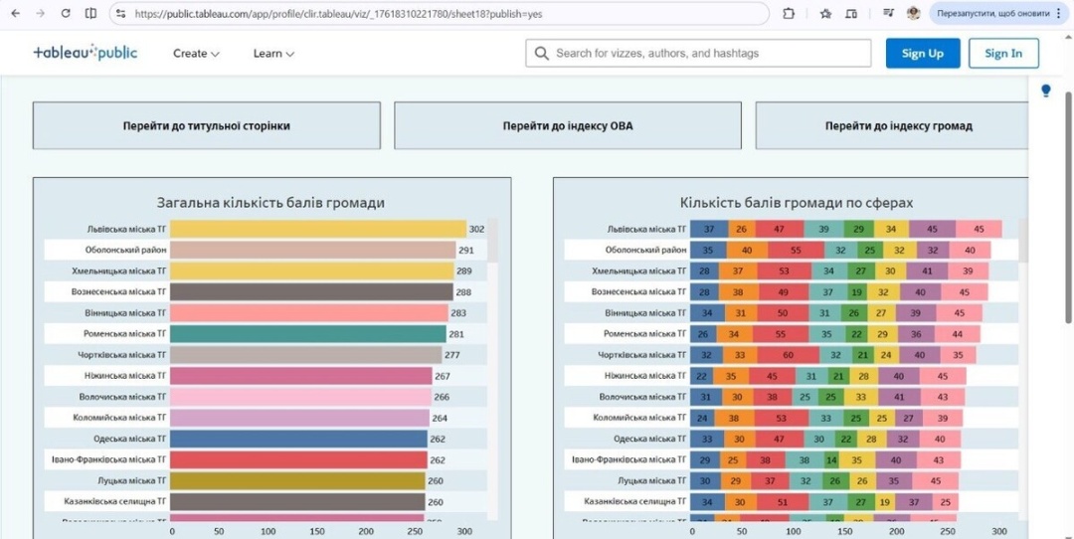Open the browser profile avatar
The image size is (1074, 539).
[x=913, y=13]
